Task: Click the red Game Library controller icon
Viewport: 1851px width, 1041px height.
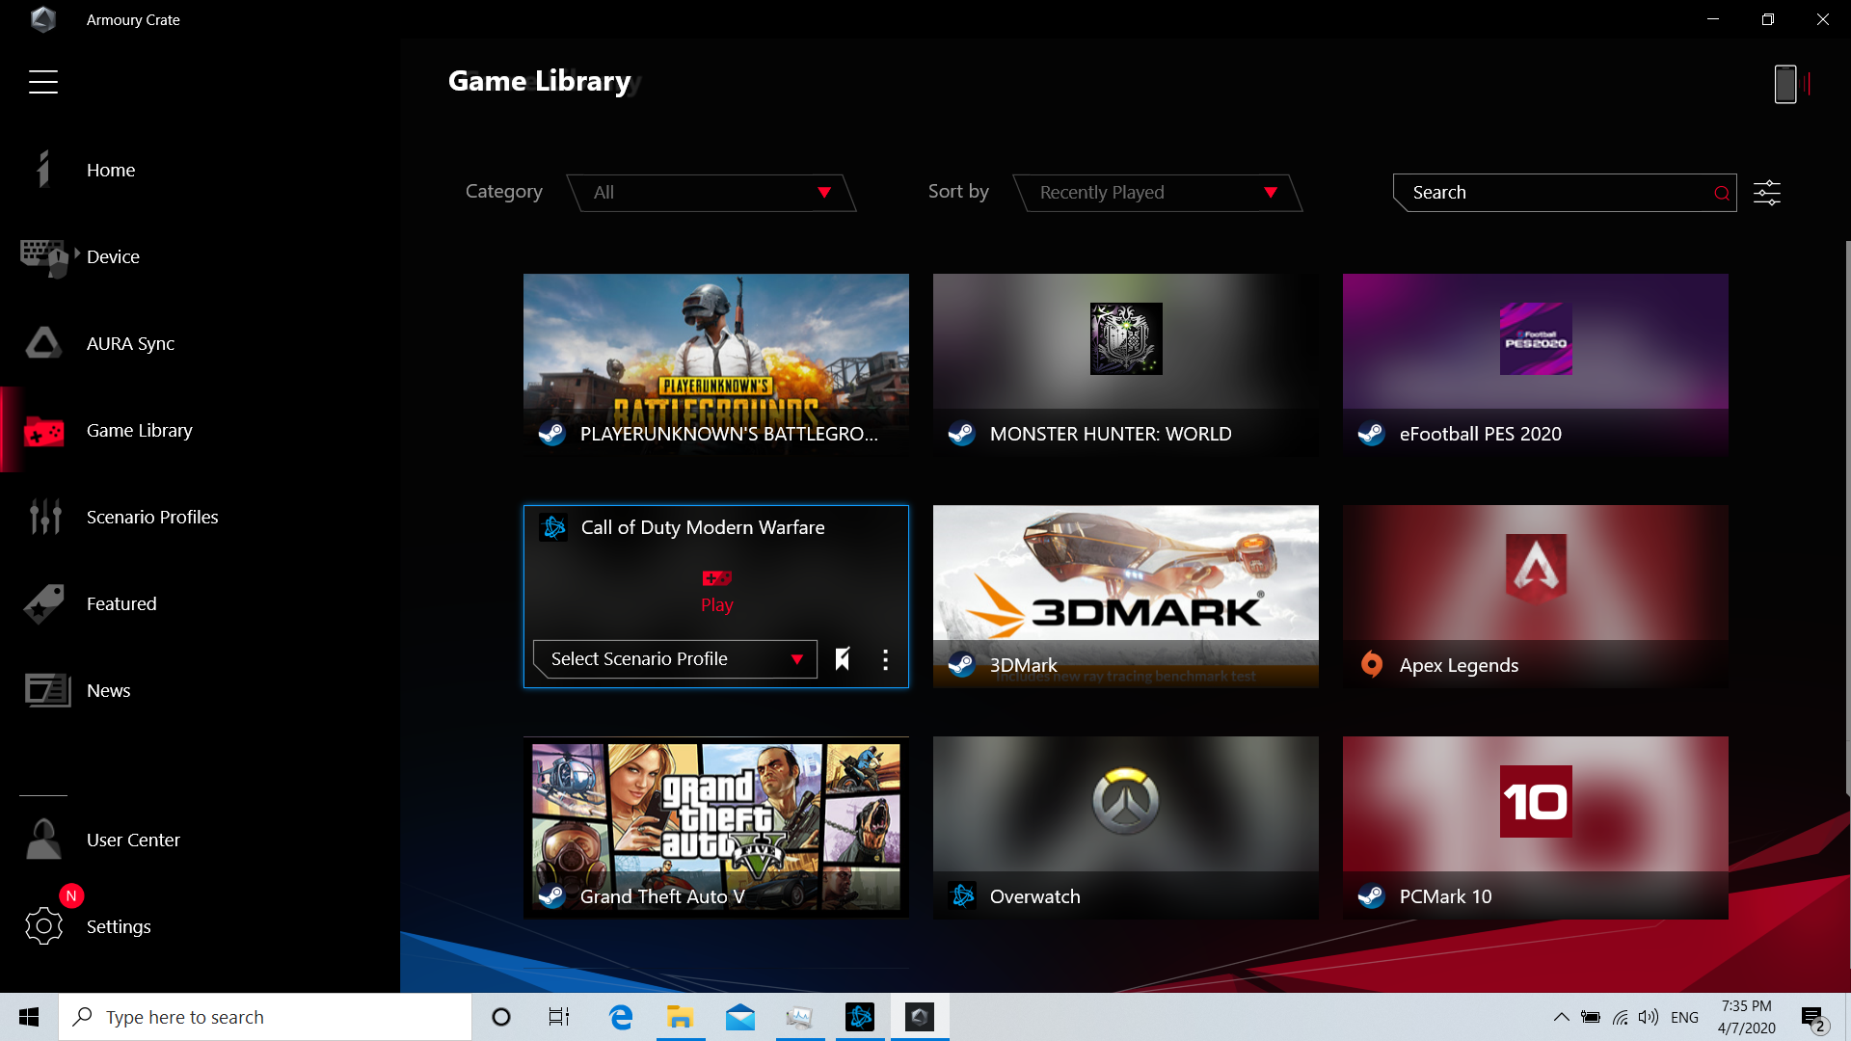Action: [43, 431]
